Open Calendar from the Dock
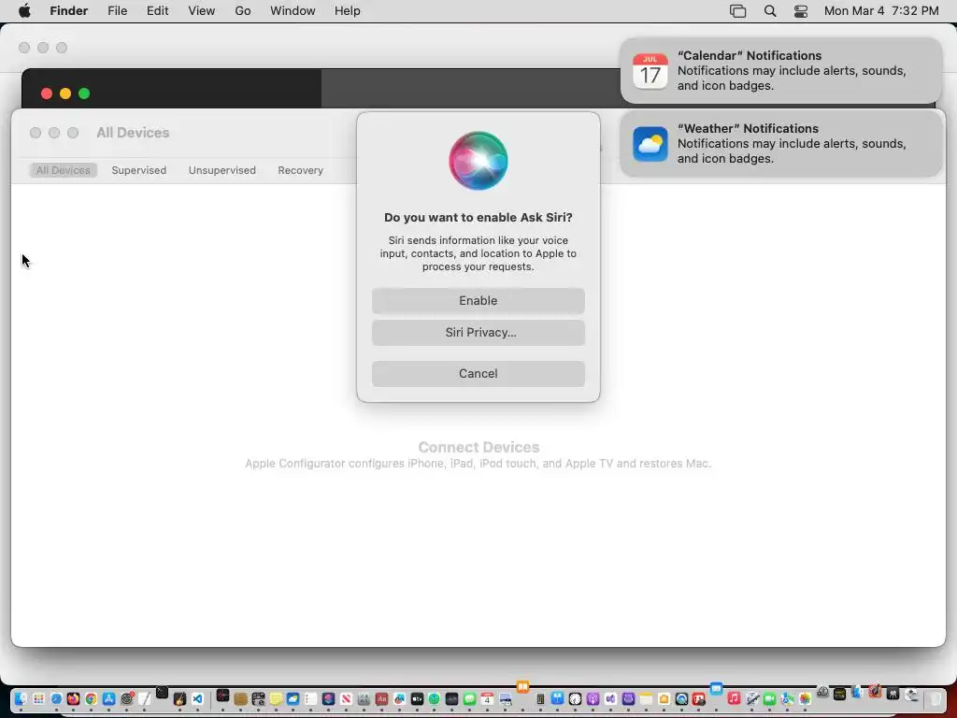Image resolution: width=957 pixels, height=718 pixels. coord(487,699)
